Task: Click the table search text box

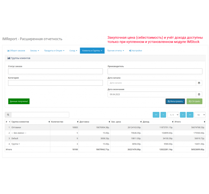Action: click(40, 115)
